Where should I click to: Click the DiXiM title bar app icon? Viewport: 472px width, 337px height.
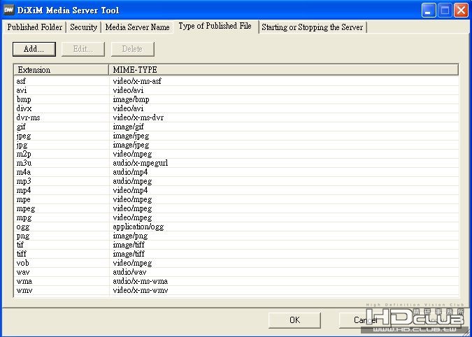click(x=8, y=10)
